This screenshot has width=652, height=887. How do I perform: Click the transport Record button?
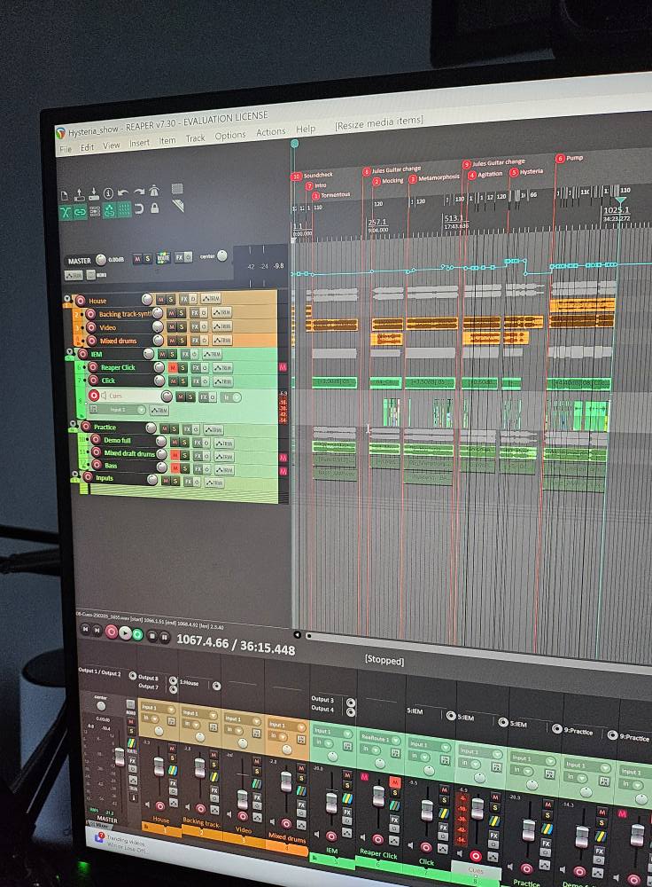click(112, 632)
